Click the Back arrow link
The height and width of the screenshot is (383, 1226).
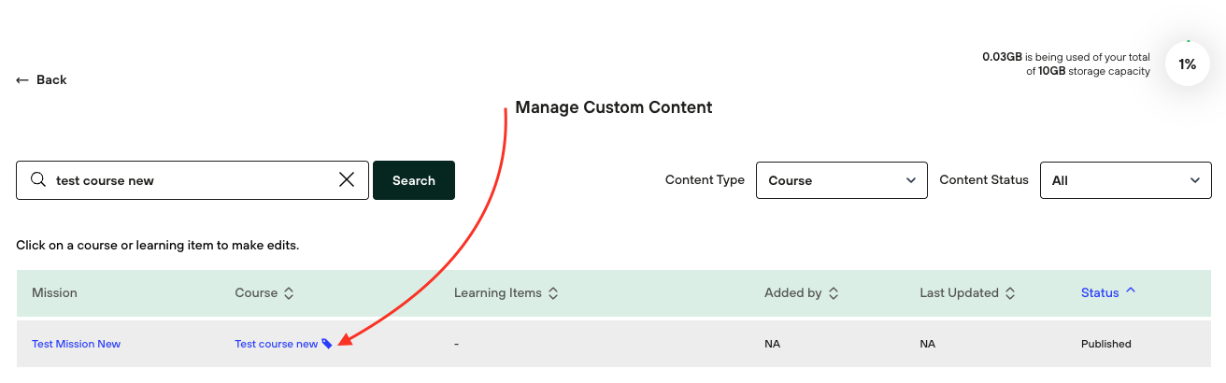(x=41, y=80)
